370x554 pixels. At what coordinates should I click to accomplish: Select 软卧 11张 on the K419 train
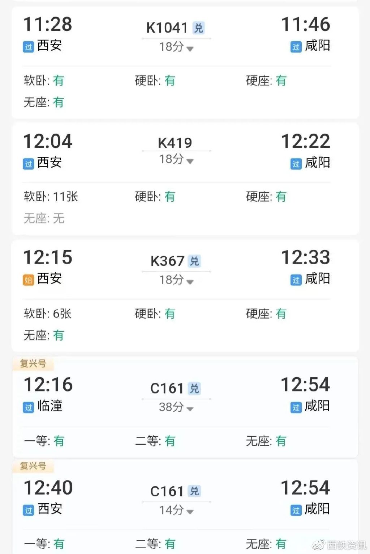(51, 197)
